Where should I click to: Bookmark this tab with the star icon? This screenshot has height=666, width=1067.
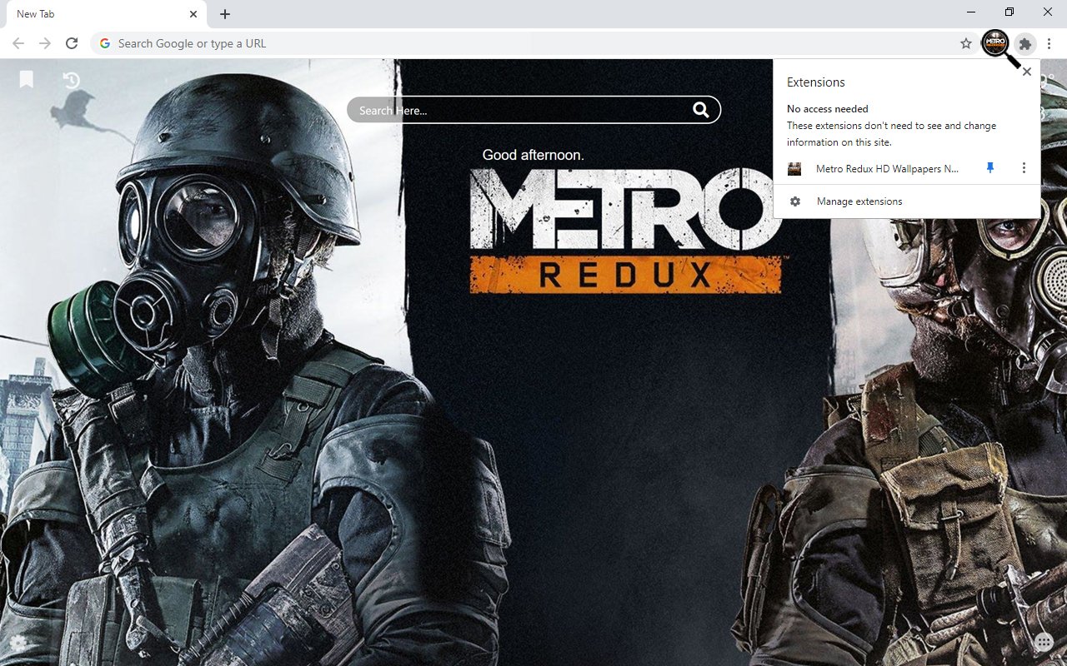click(x=966, y=43)
